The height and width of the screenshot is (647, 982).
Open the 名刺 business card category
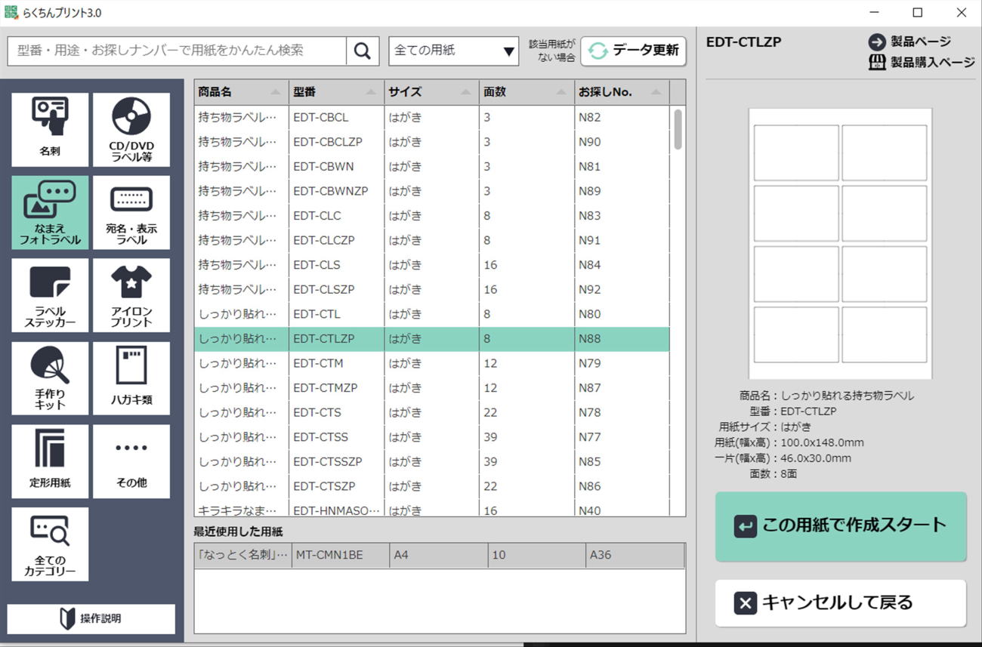(50, 129)
